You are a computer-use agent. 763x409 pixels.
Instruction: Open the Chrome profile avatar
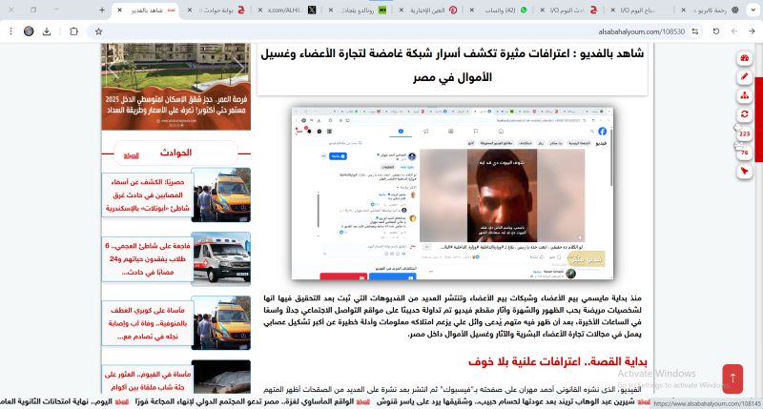click(x=29, y=31)
